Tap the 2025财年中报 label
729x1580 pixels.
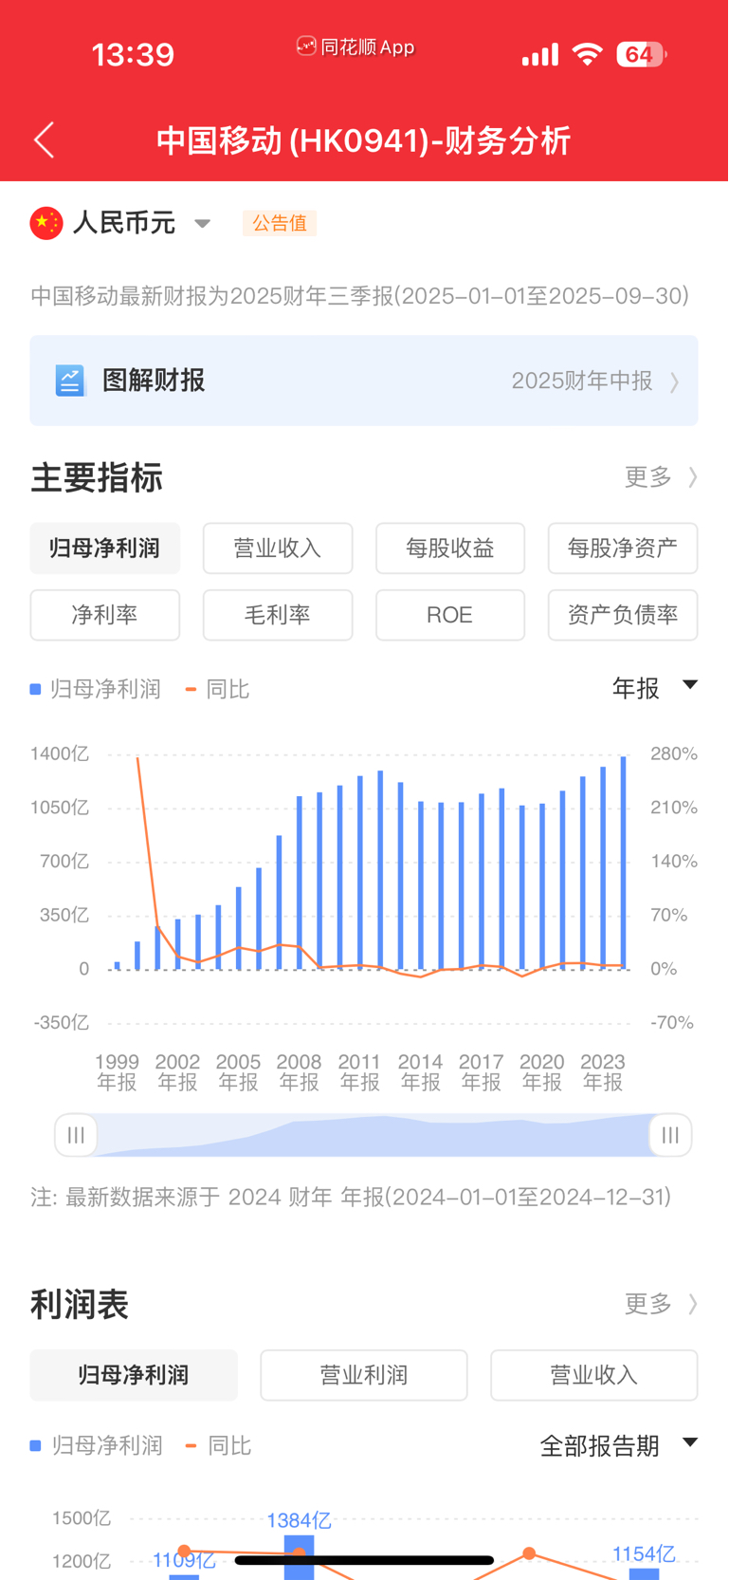[x=582, y=381]
